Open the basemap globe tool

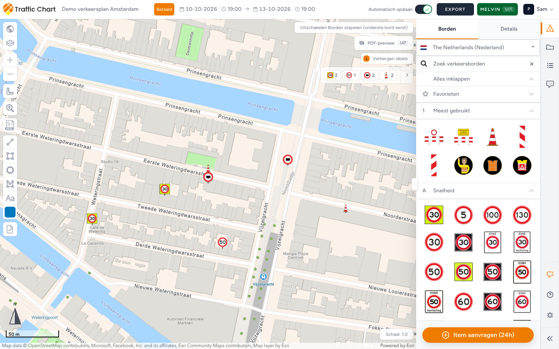[x=10, y=29]
